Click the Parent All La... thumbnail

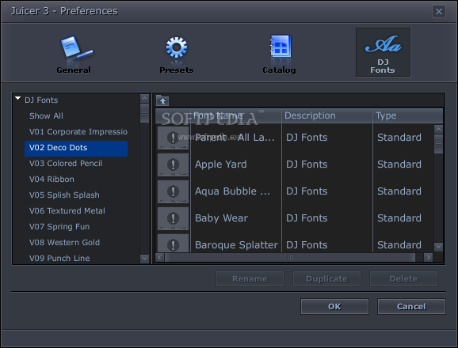173,138
